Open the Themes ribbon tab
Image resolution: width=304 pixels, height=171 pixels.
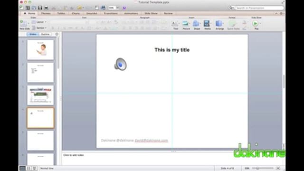[x=46, y=13]
